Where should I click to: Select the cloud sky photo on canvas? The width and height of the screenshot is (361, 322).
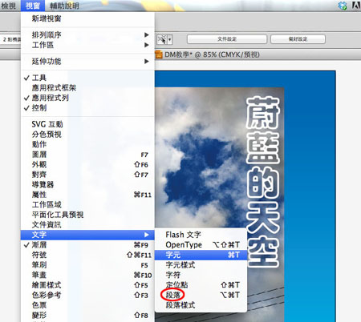click(x=201, y=158)
